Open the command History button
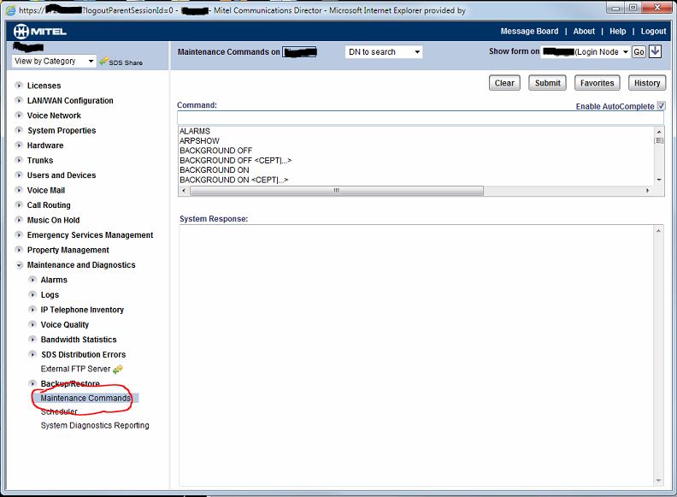The height and width of the screenshot is (497, 677). [x=647, y=83]
